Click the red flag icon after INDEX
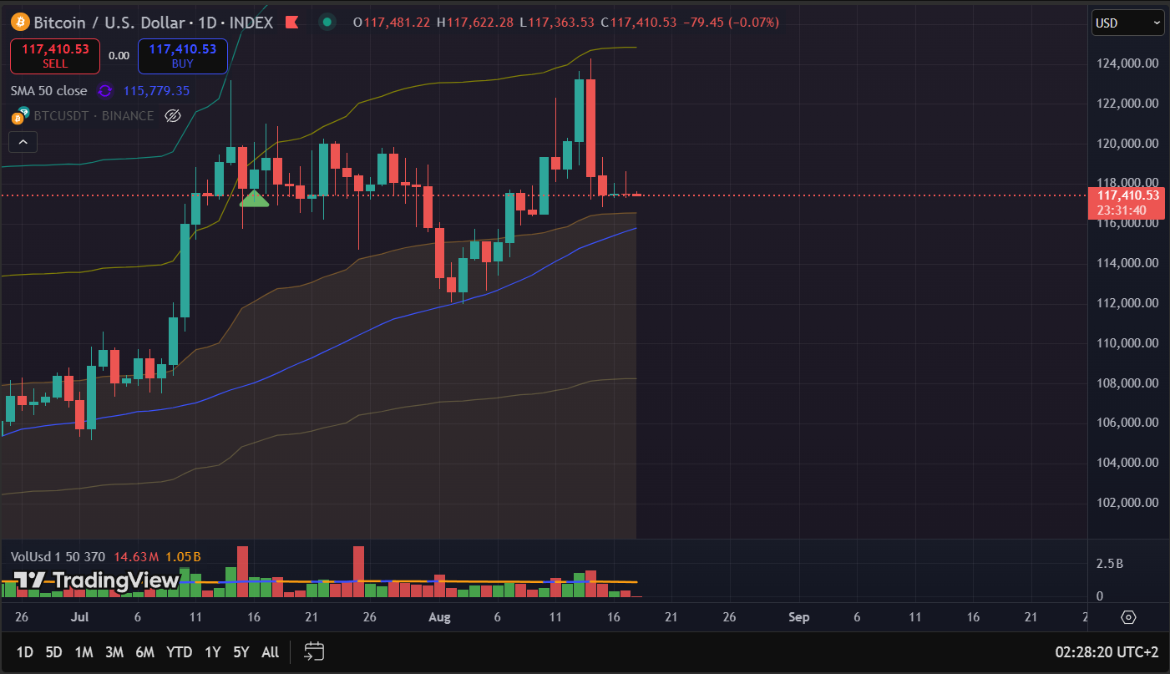 pos(292,23)
